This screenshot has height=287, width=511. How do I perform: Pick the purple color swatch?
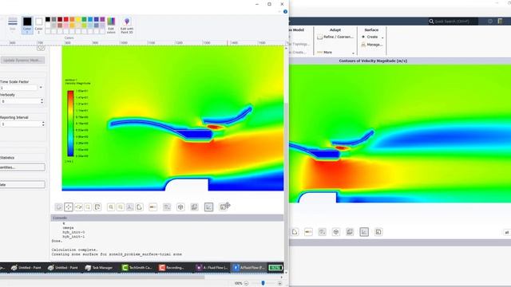[102, 19]
